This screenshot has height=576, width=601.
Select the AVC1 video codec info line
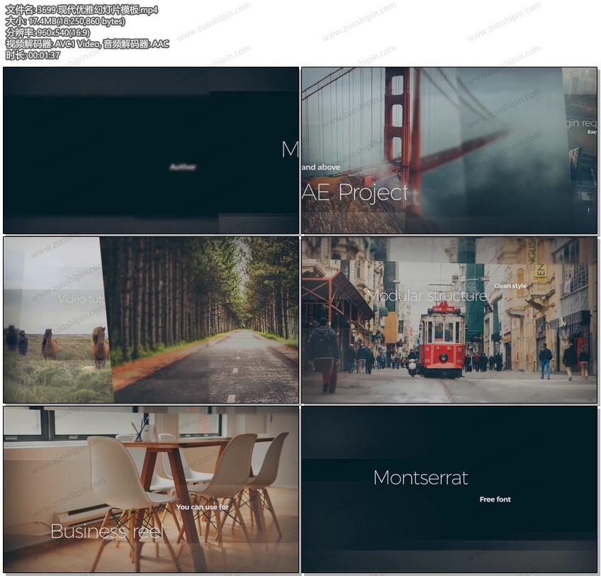coord(87,44)
